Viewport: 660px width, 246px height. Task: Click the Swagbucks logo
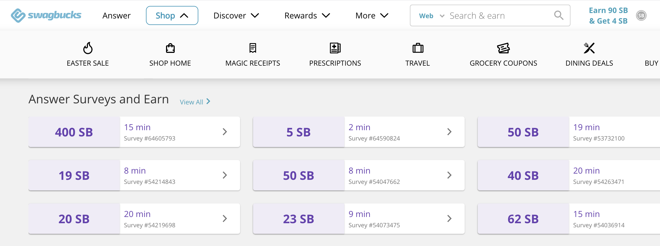pos(46,15)
